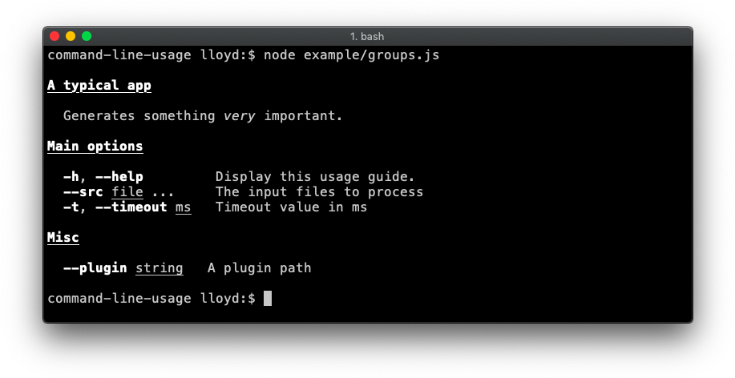Click the 'Main options' heading
Viewport: 735px width, 378px height.
(95, 146)
